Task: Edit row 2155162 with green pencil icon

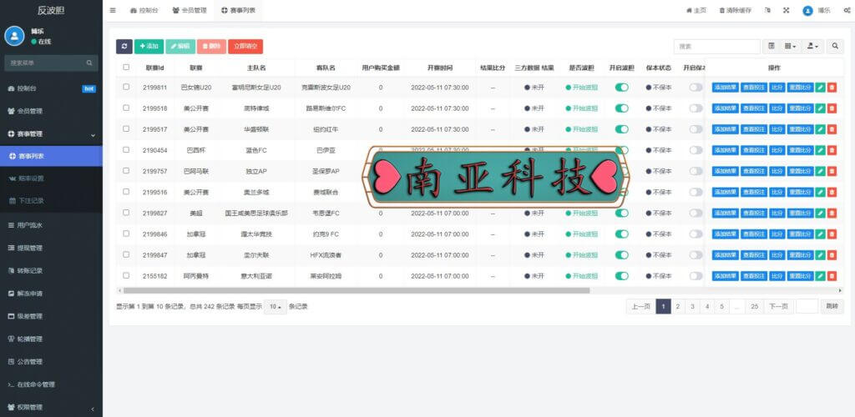Action: click(x=821, y=276)
